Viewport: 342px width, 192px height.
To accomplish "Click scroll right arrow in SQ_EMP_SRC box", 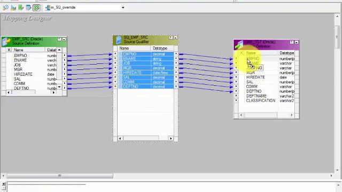I will [x=171, y=138].
